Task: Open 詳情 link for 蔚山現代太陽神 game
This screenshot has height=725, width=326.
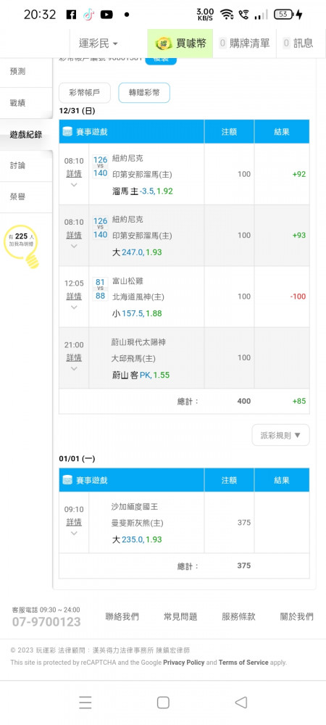Action: point(74,357)
